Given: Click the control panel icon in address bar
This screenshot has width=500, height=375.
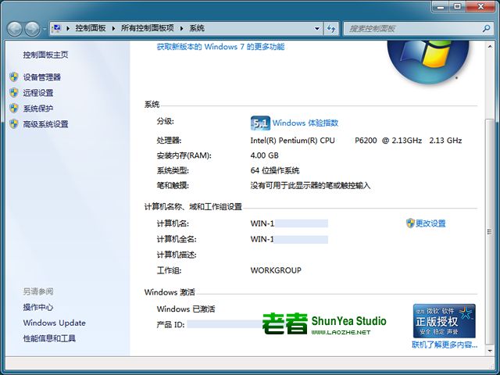Looking at the screenshot, I should pyautogui.click(x=57, y=28).
